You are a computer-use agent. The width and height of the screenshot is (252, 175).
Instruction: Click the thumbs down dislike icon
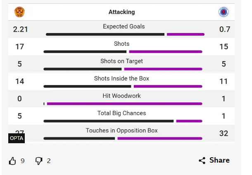coord(39,161)
